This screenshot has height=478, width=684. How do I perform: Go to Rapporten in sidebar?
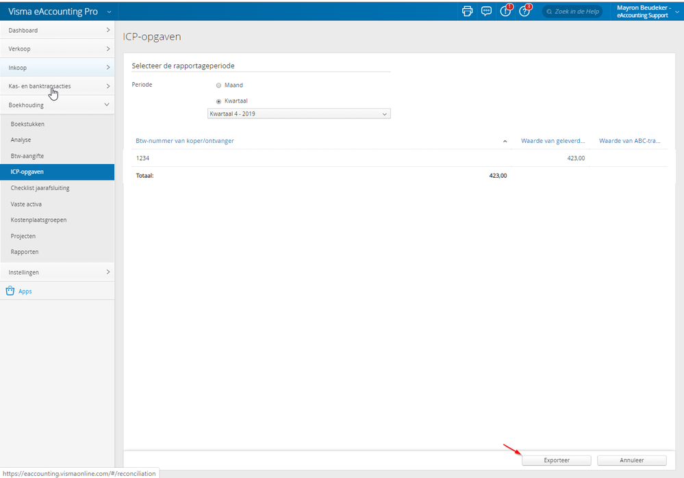[x=24, y=252]
